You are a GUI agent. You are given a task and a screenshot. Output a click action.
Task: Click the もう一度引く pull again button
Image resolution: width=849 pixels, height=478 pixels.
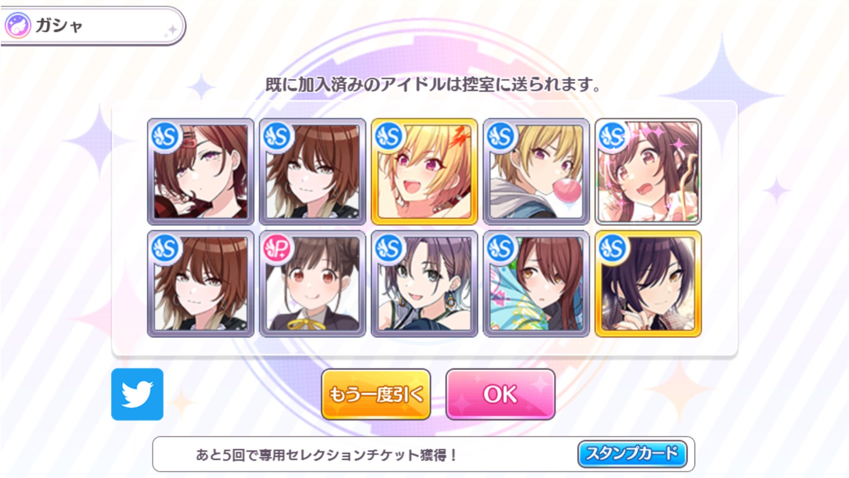(376, 395)
